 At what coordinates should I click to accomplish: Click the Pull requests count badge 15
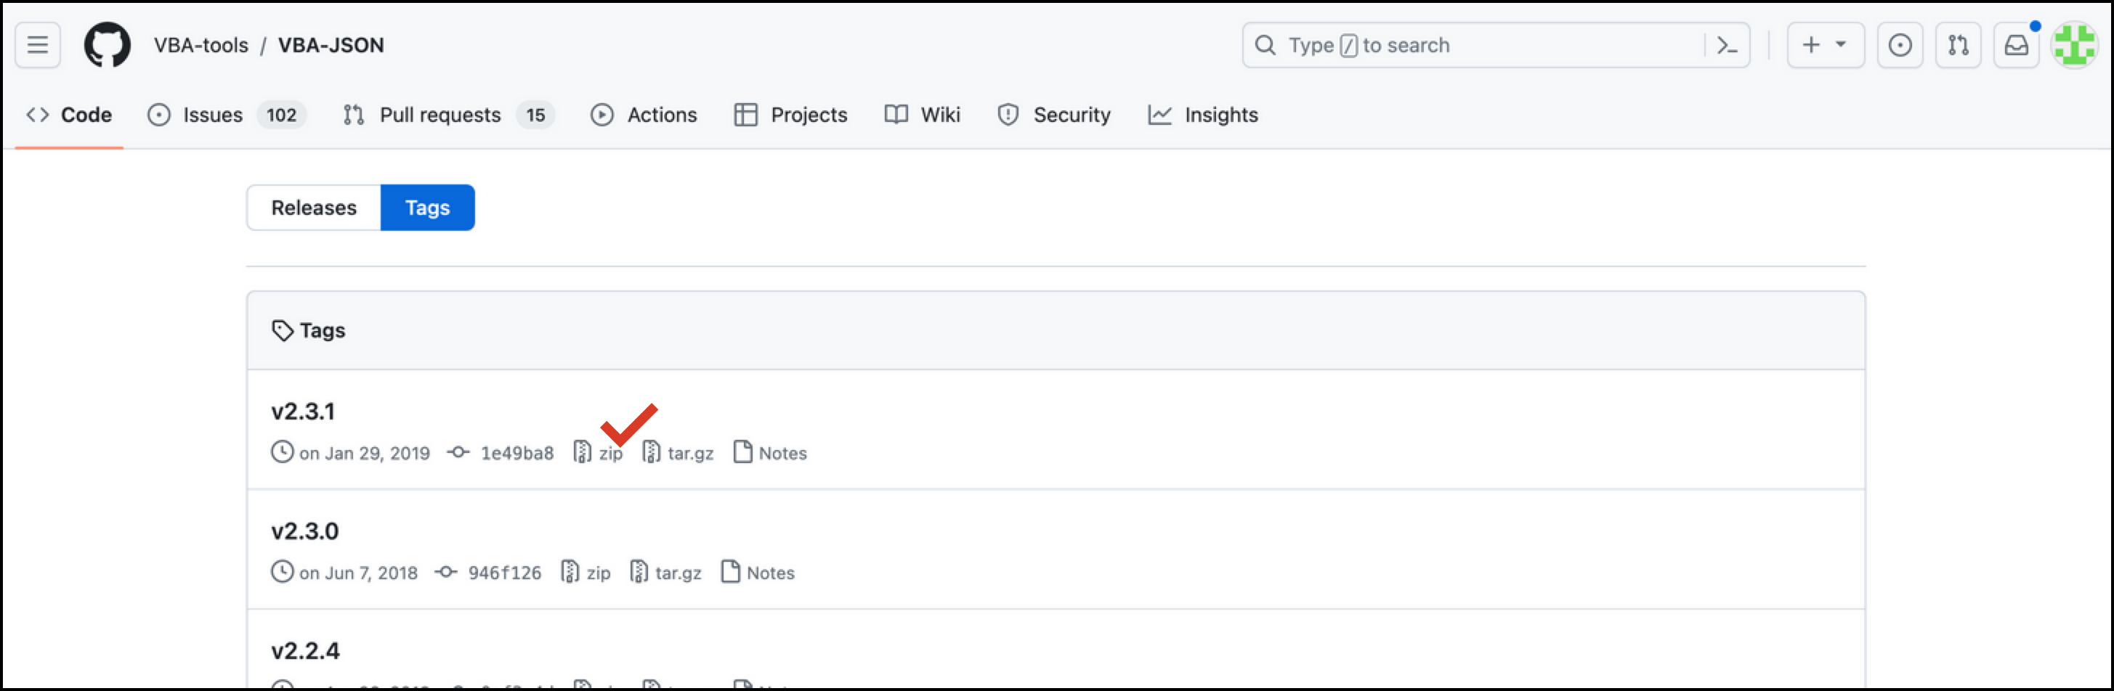(536, 115)
